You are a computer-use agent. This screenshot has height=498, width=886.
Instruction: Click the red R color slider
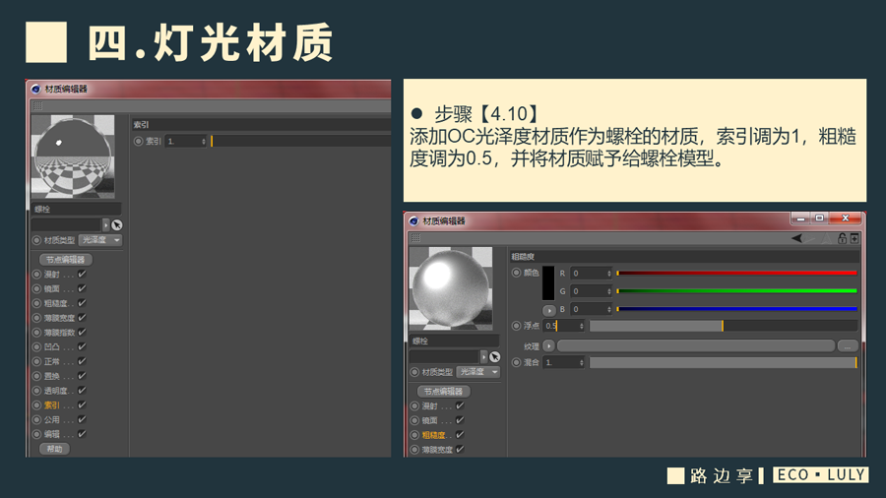point(736,274)
